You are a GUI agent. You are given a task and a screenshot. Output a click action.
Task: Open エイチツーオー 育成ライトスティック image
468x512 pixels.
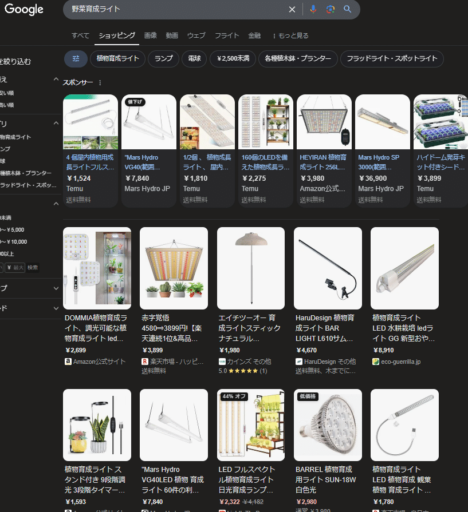[x=251, y=268]
